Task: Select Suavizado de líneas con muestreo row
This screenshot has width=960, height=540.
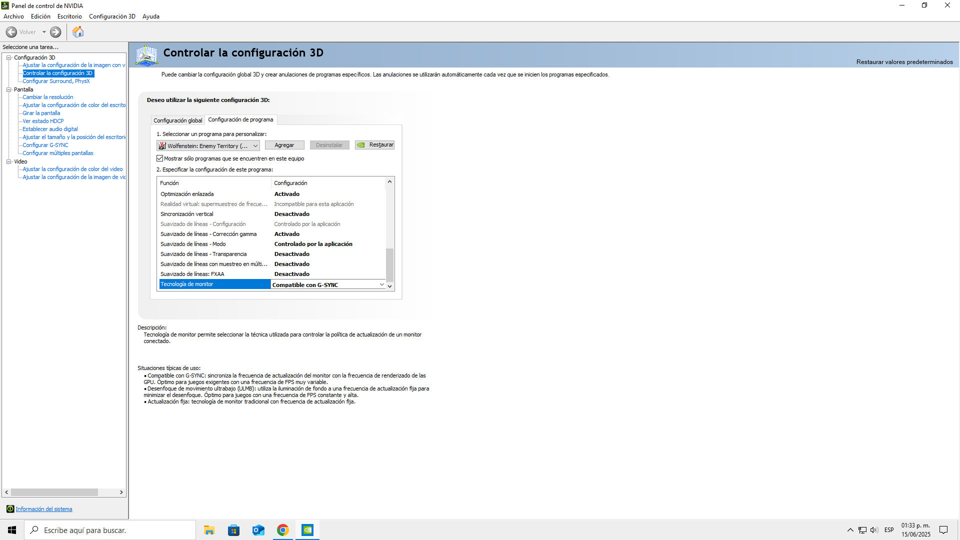Action: [x=272, y=264]
